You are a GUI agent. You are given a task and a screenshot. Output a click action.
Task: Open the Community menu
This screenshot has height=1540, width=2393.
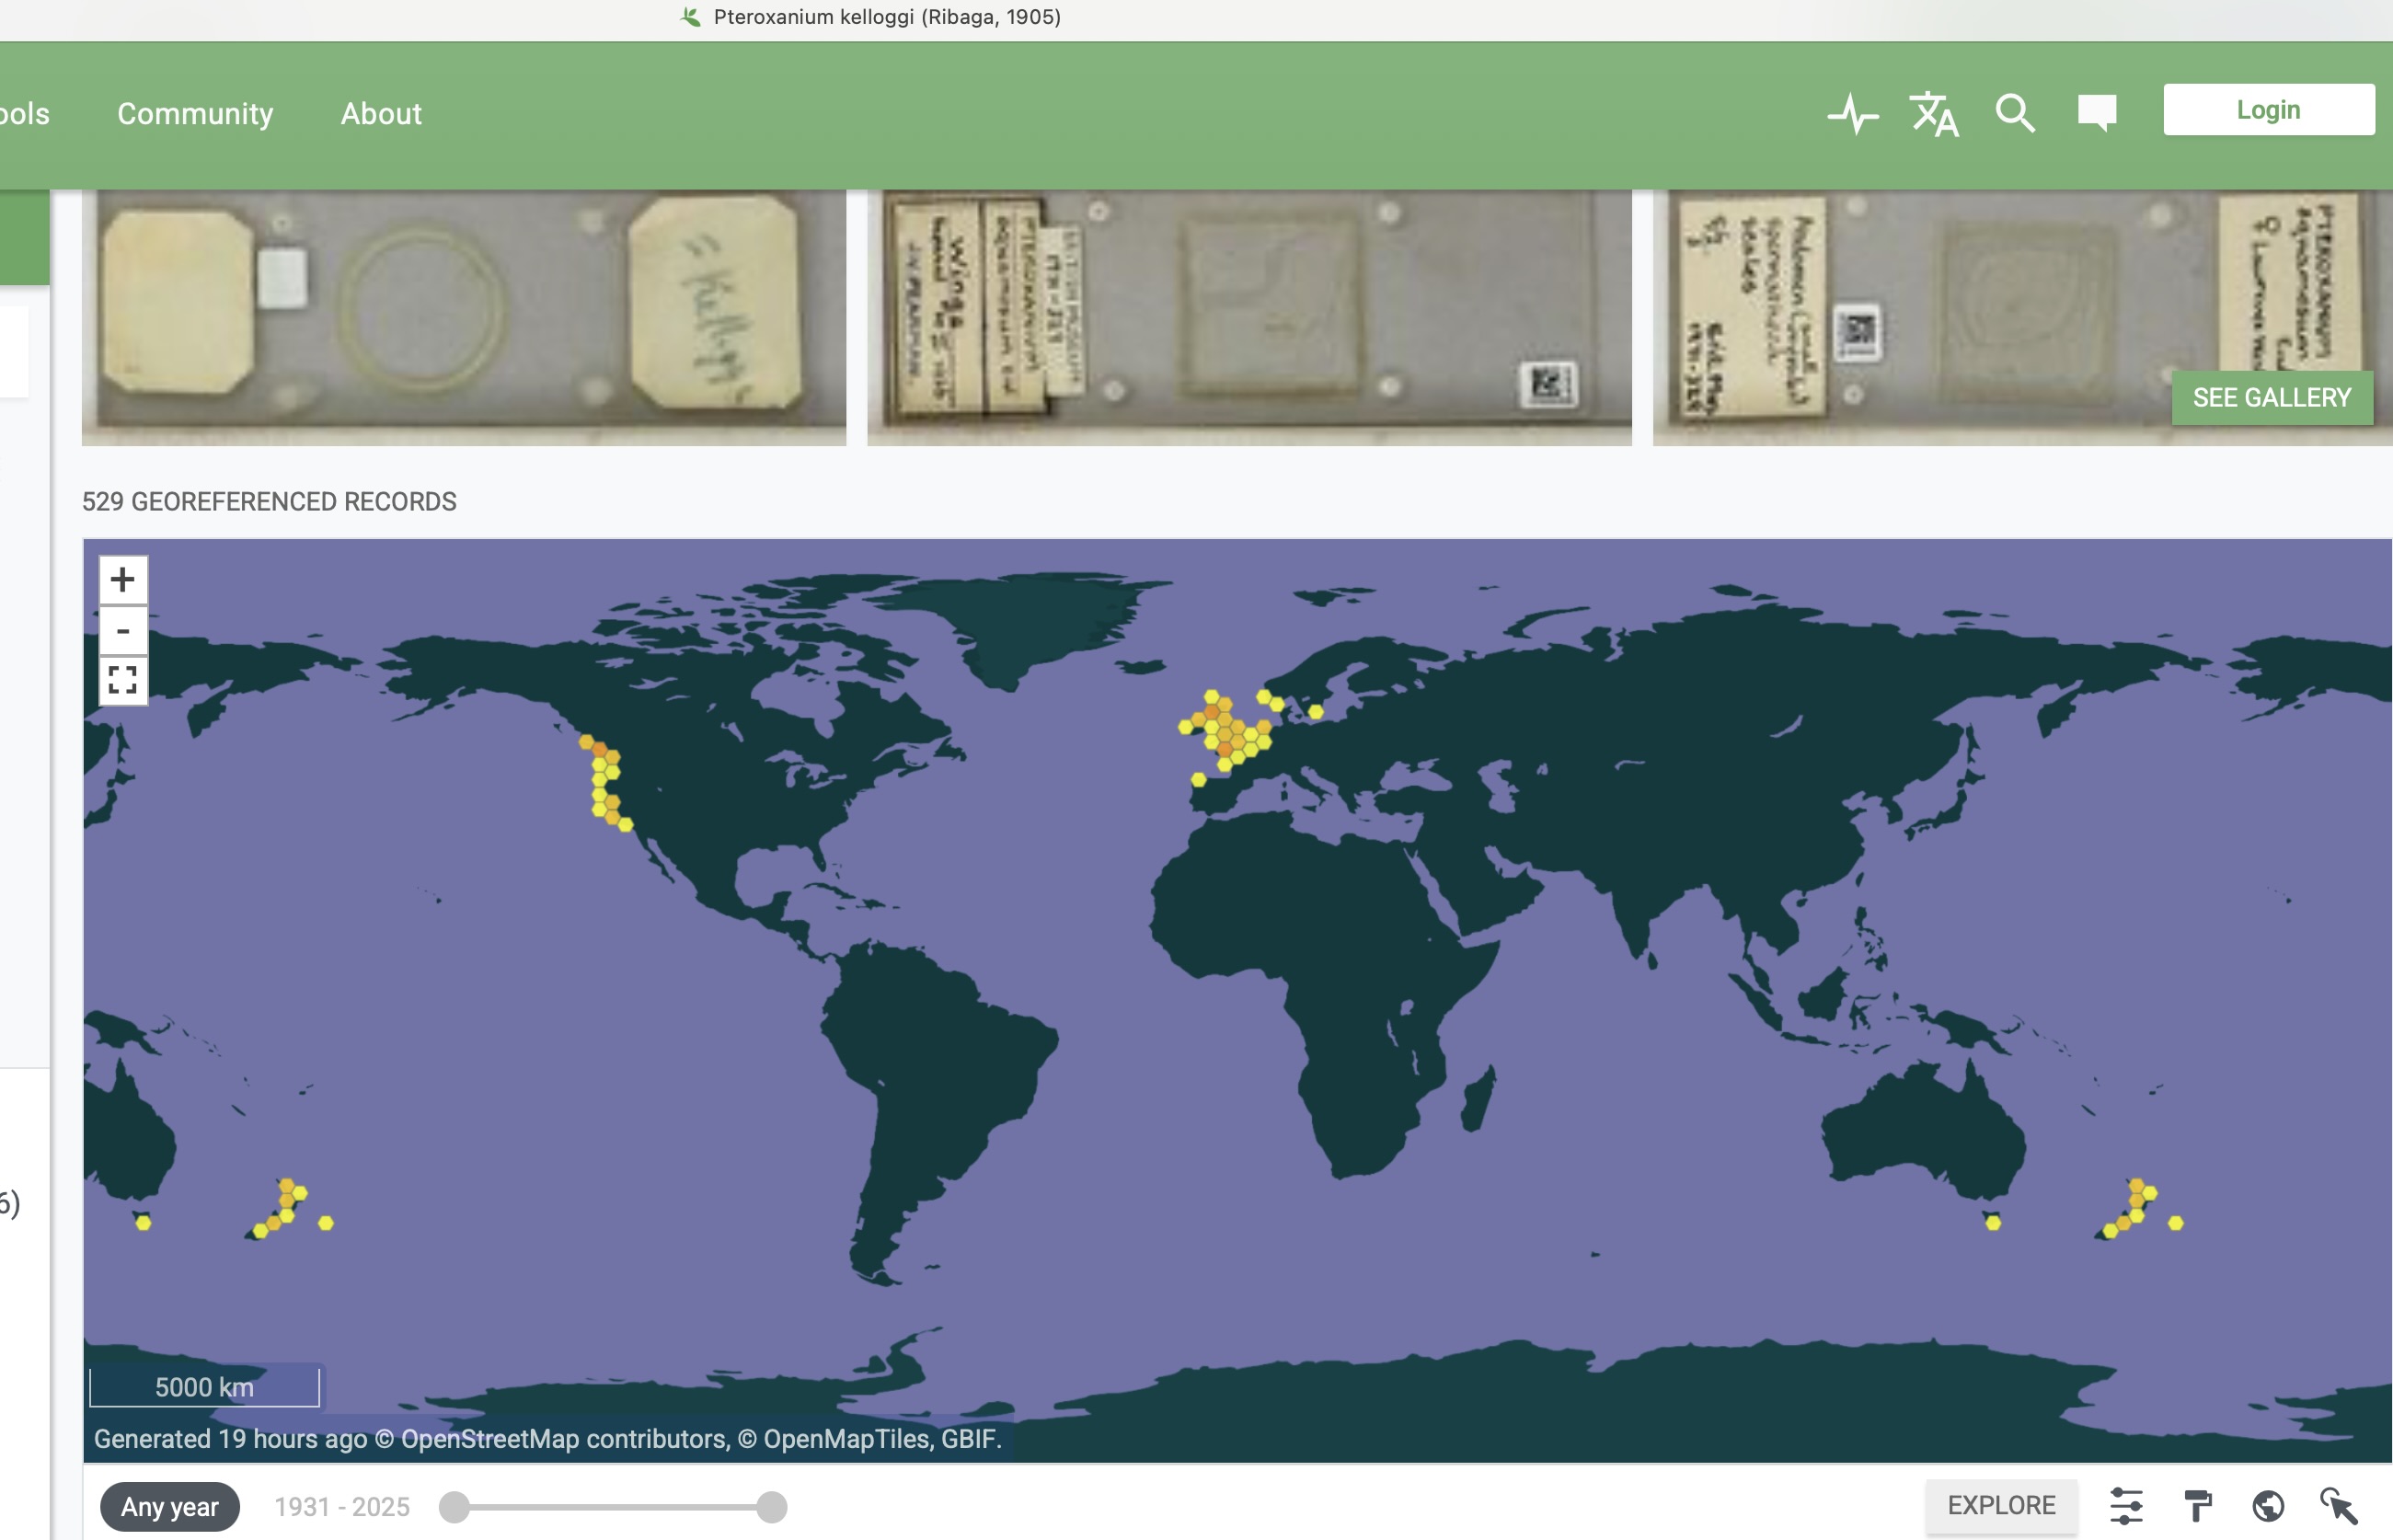coord(195,114)
